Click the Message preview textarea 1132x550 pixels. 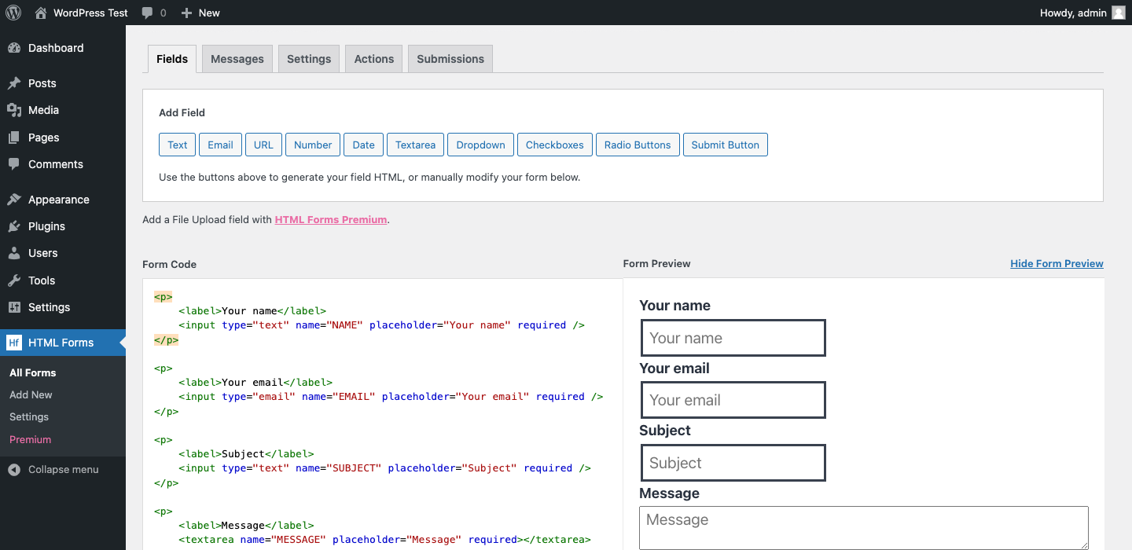point(864,527)
